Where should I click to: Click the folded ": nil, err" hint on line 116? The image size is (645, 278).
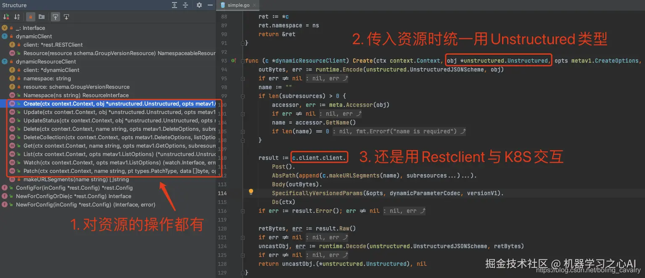(x=404, y=211)
